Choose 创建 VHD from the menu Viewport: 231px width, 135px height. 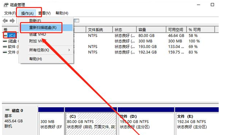(46, 35)
